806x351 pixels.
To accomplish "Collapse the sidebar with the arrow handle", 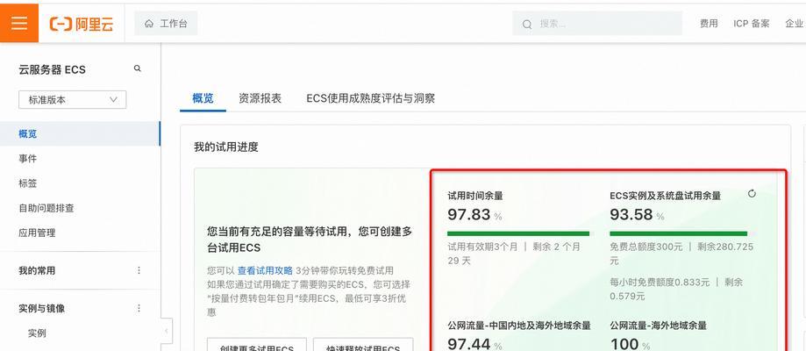I will (167, 331).
